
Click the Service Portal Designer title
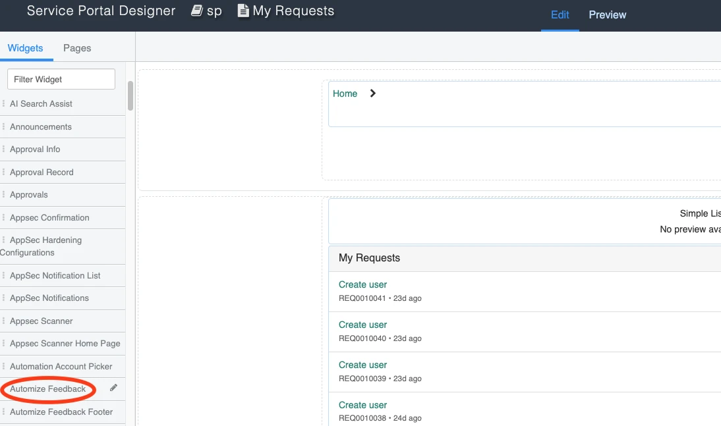[101, 11]
